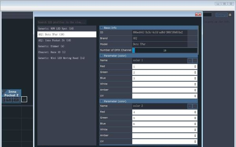
Task: Adjust the color 1 Blue channel stepper
Action: coord(195,78)
